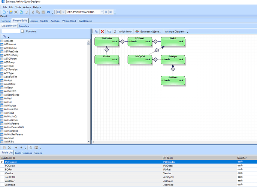Open the New icon dropdown arrow

pyautogui.click(x=7, y=12)
